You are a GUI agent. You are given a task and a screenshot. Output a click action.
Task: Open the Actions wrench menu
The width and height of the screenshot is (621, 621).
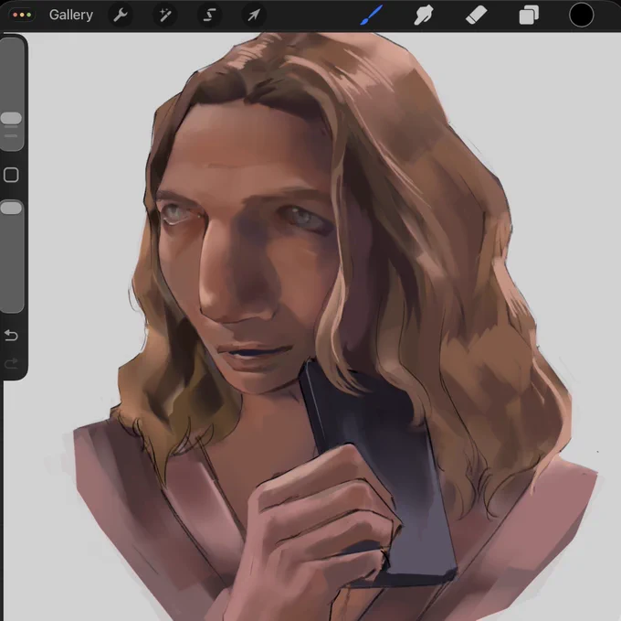(x=121, y=15)
